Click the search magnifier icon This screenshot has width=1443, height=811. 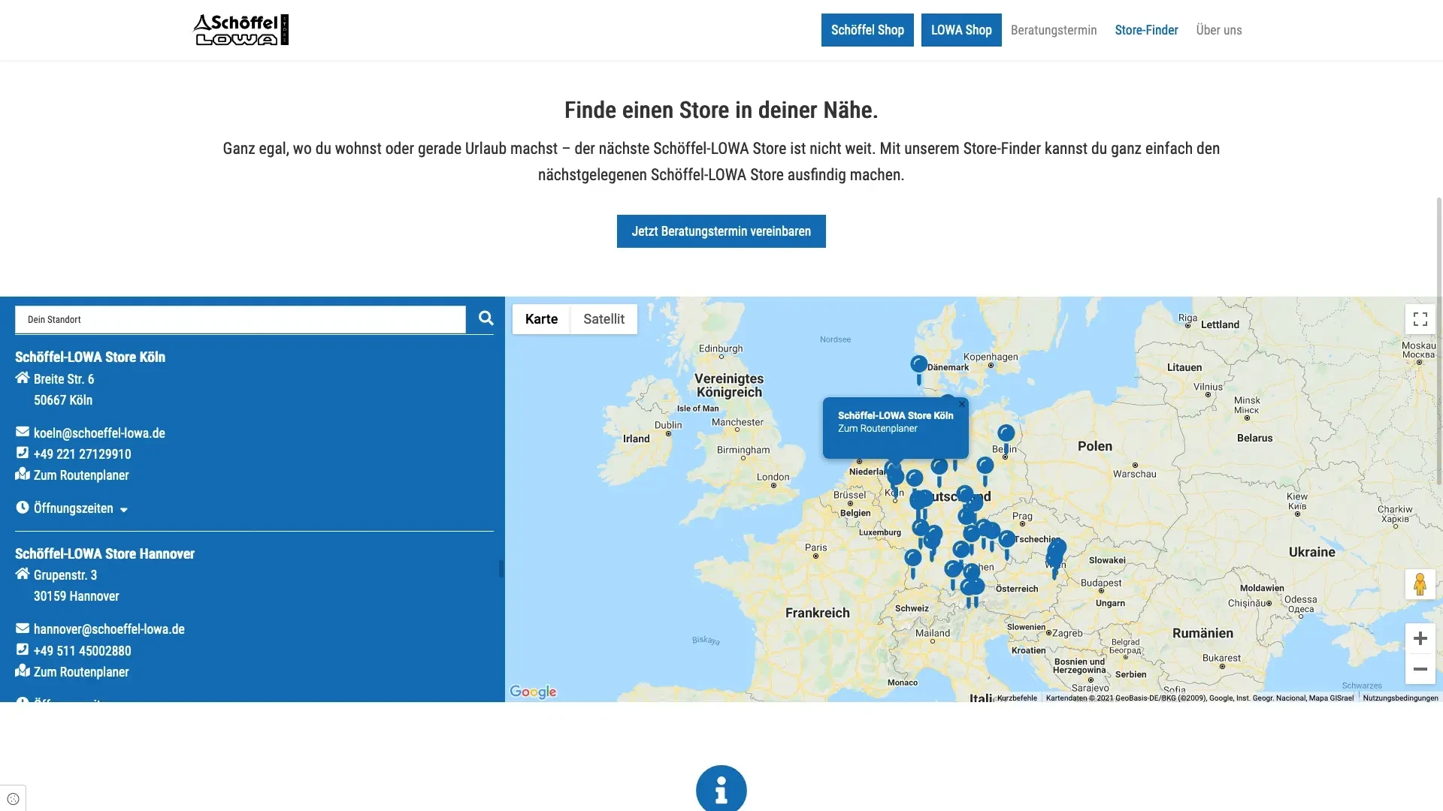486,318
